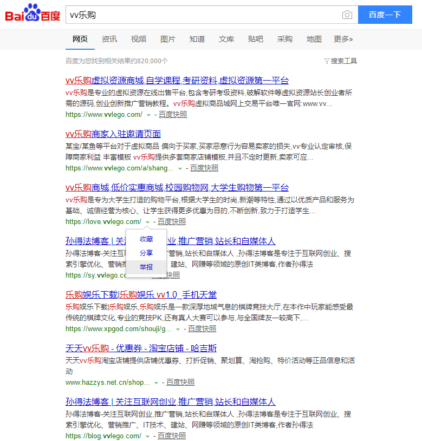The image size is (422, 441).
Task: Switch to the 视频 tab
Action: (x=139, y=39)
